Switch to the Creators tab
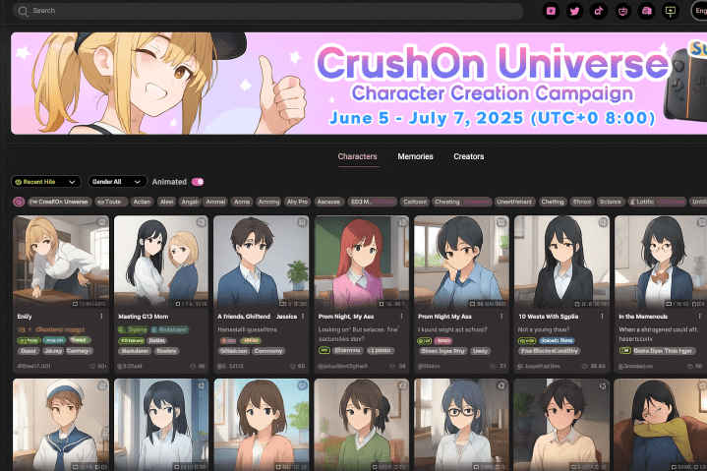Image resolution: width=707 pixels, height=471 pixels. (469, 156)
